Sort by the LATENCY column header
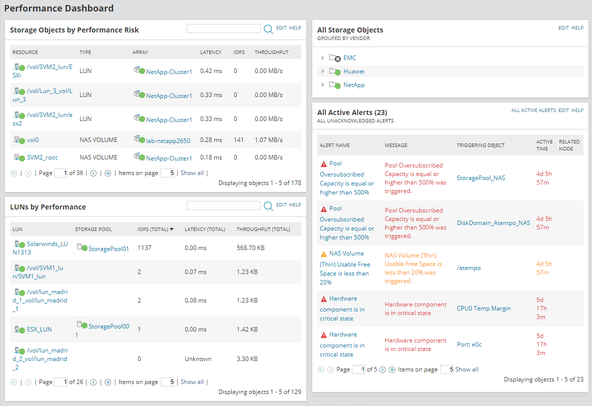 pos(210,52)
